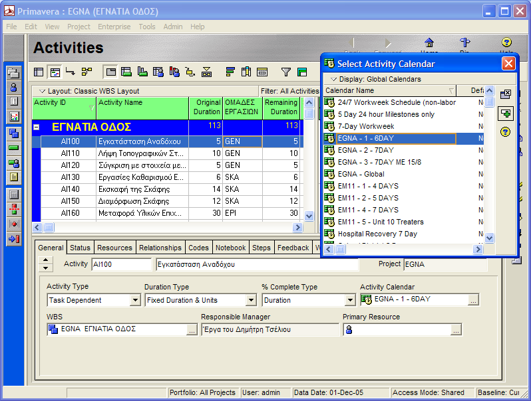531x401 pixels.
Task: Show the Resource Usage Spreadsheet
Action: 158,72
